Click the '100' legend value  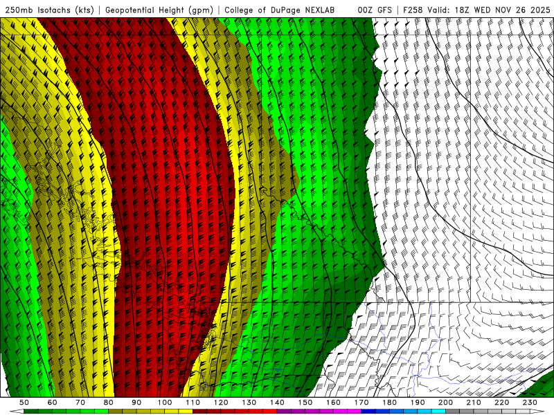click(165, 403)
